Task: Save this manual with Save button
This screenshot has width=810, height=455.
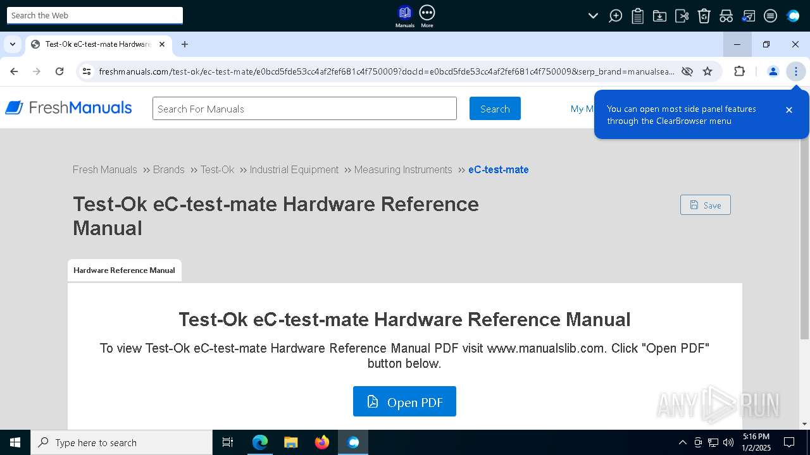Action: [x=705, y=205]
